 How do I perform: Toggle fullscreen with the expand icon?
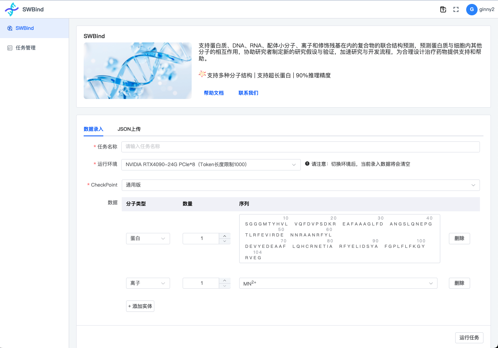[456, 9]
